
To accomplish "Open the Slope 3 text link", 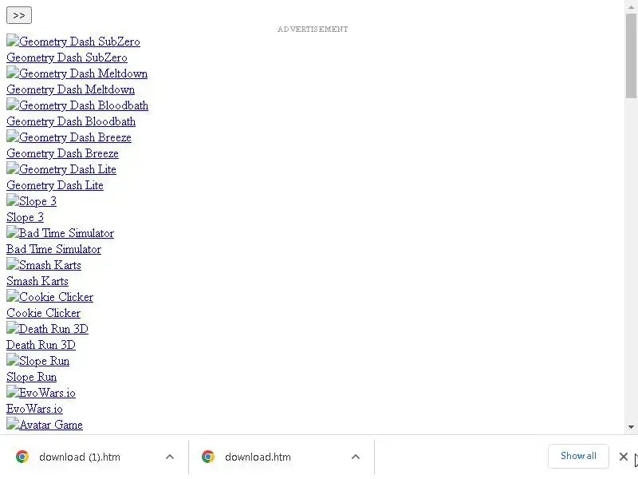I will [x=25, y=217].
